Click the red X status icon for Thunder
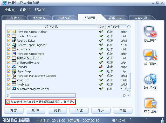The width and height of the screenshot is (166, 123). tap(101, 67)
